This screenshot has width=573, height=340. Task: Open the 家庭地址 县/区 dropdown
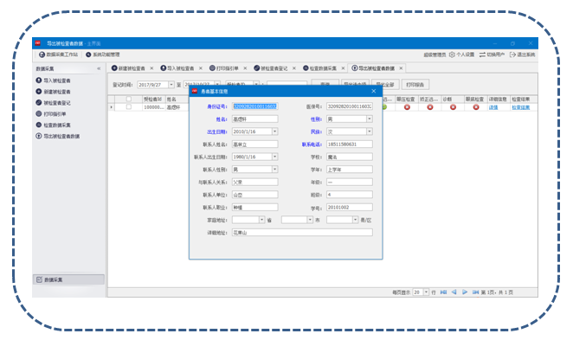355,220
